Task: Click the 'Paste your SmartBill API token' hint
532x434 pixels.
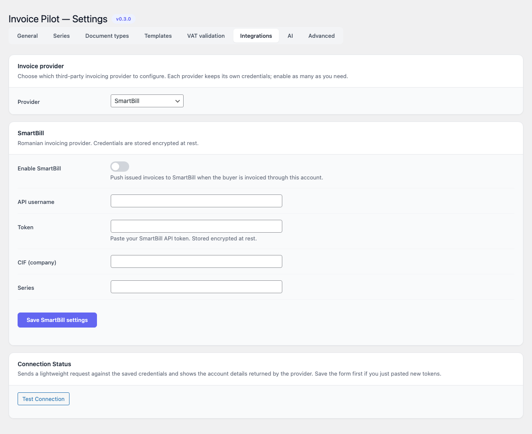Action: pos(184,238)
